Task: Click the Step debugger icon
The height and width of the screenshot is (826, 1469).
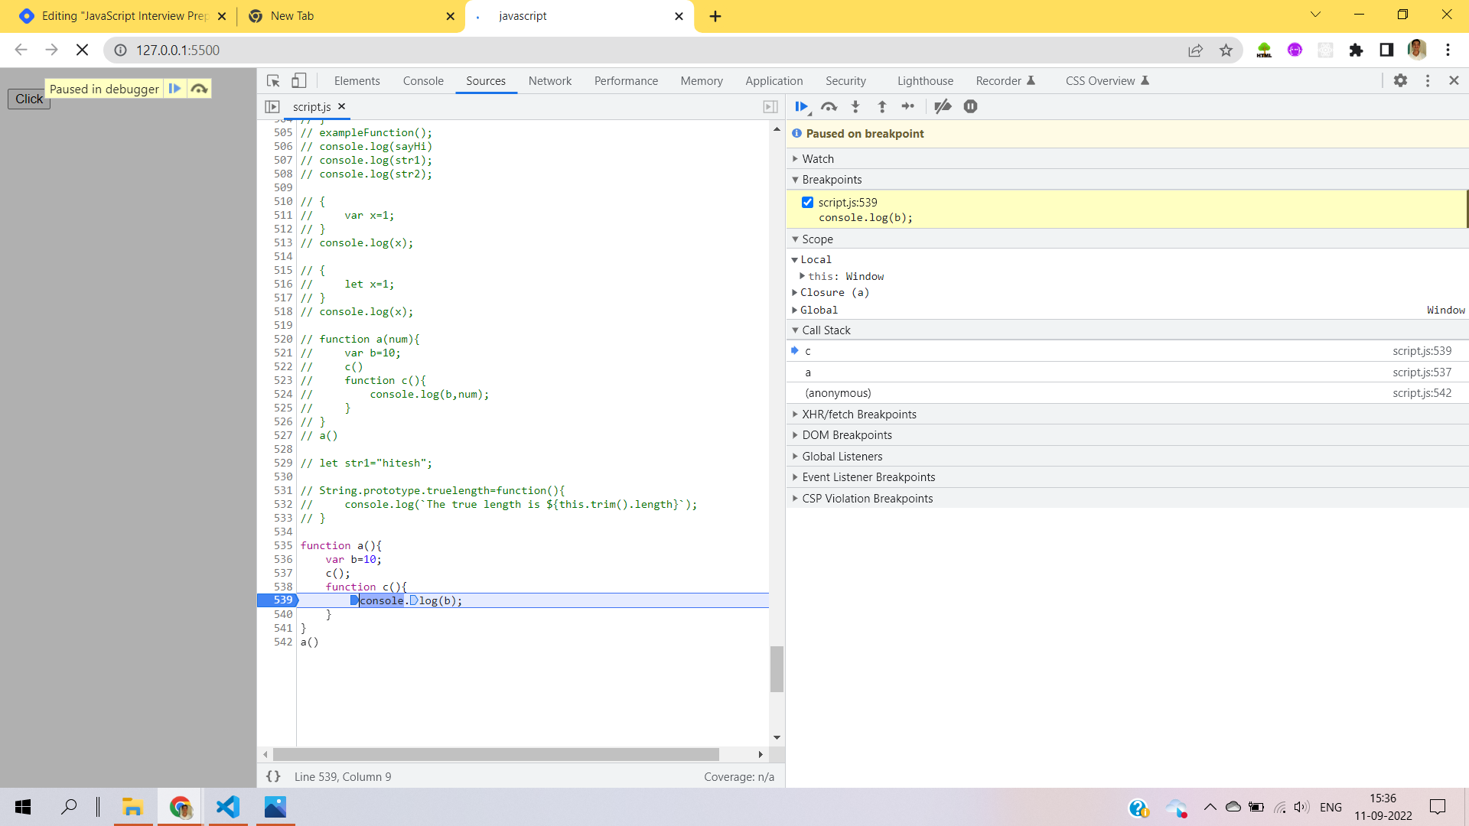Action: click(908, 107)
